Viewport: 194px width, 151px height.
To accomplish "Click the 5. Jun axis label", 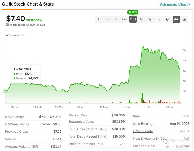I will 126,107.
